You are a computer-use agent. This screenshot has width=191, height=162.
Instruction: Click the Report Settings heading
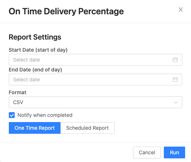[35, 37]
